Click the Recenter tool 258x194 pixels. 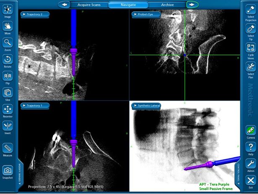pyautogui.click(x=8, y=109)
